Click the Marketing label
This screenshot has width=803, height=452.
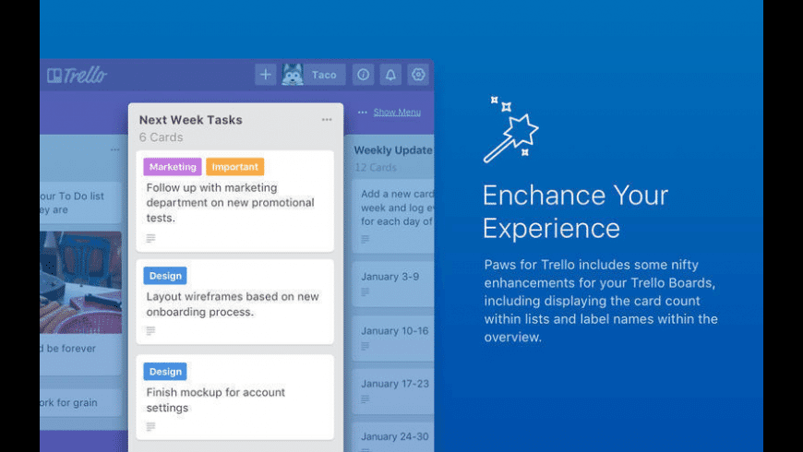173,167
